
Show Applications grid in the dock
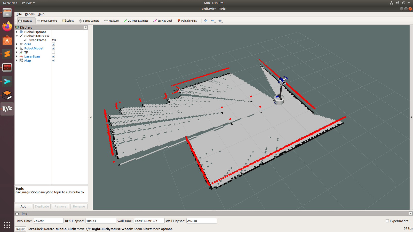click(x=7, y=225)
